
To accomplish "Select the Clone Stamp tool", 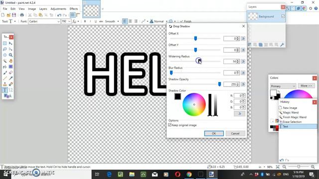I will 5,84.
